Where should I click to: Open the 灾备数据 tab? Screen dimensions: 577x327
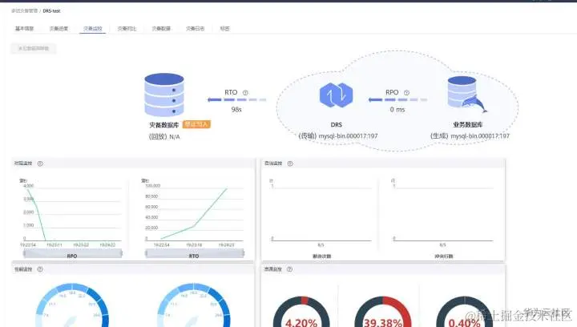tap(161, 28)
